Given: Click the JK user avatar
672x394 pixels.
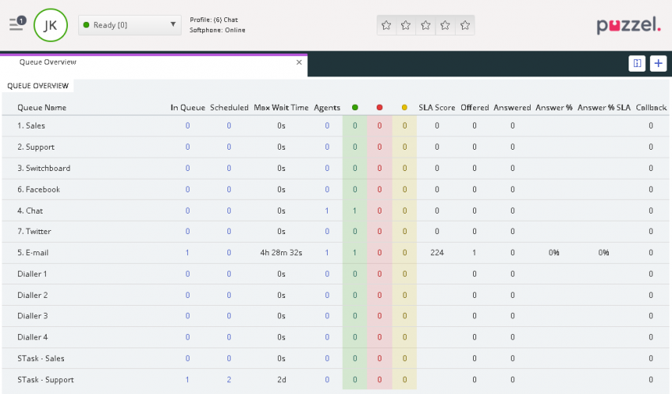Looking at the screenshot, I should (51, 25).
